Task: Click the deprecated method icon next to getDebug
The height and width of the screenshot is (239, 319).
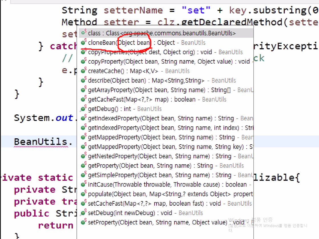Action: [83, 108]
